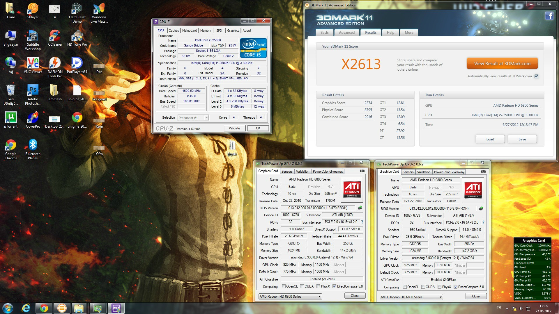Click BIOS save icon in right GPU-Z window

pyautogui.click(x=481, y=208)
